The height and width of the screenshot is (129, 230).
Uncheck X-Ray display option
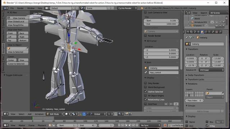click(x=207, y=126)
